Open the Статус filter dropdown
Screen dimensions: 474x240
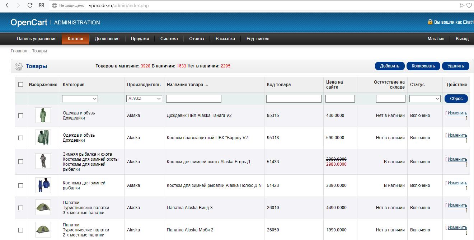tap(425, 99)
